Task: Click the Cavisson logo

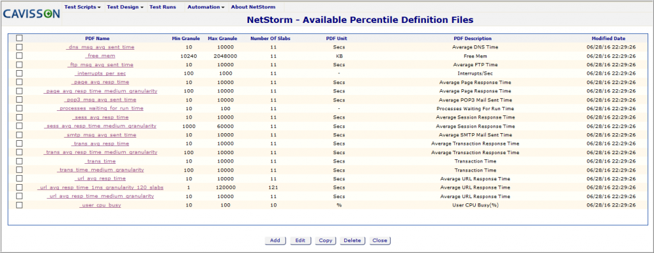Action: 32,14
